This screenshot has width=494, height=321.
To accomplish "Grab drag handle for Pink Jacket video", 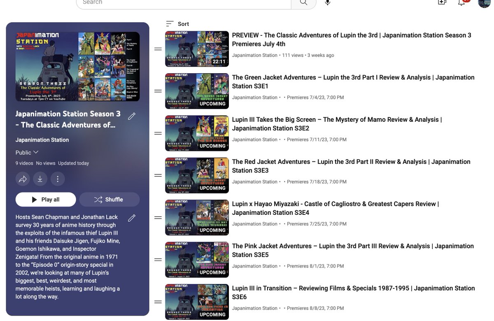I will tap(158, 260).
